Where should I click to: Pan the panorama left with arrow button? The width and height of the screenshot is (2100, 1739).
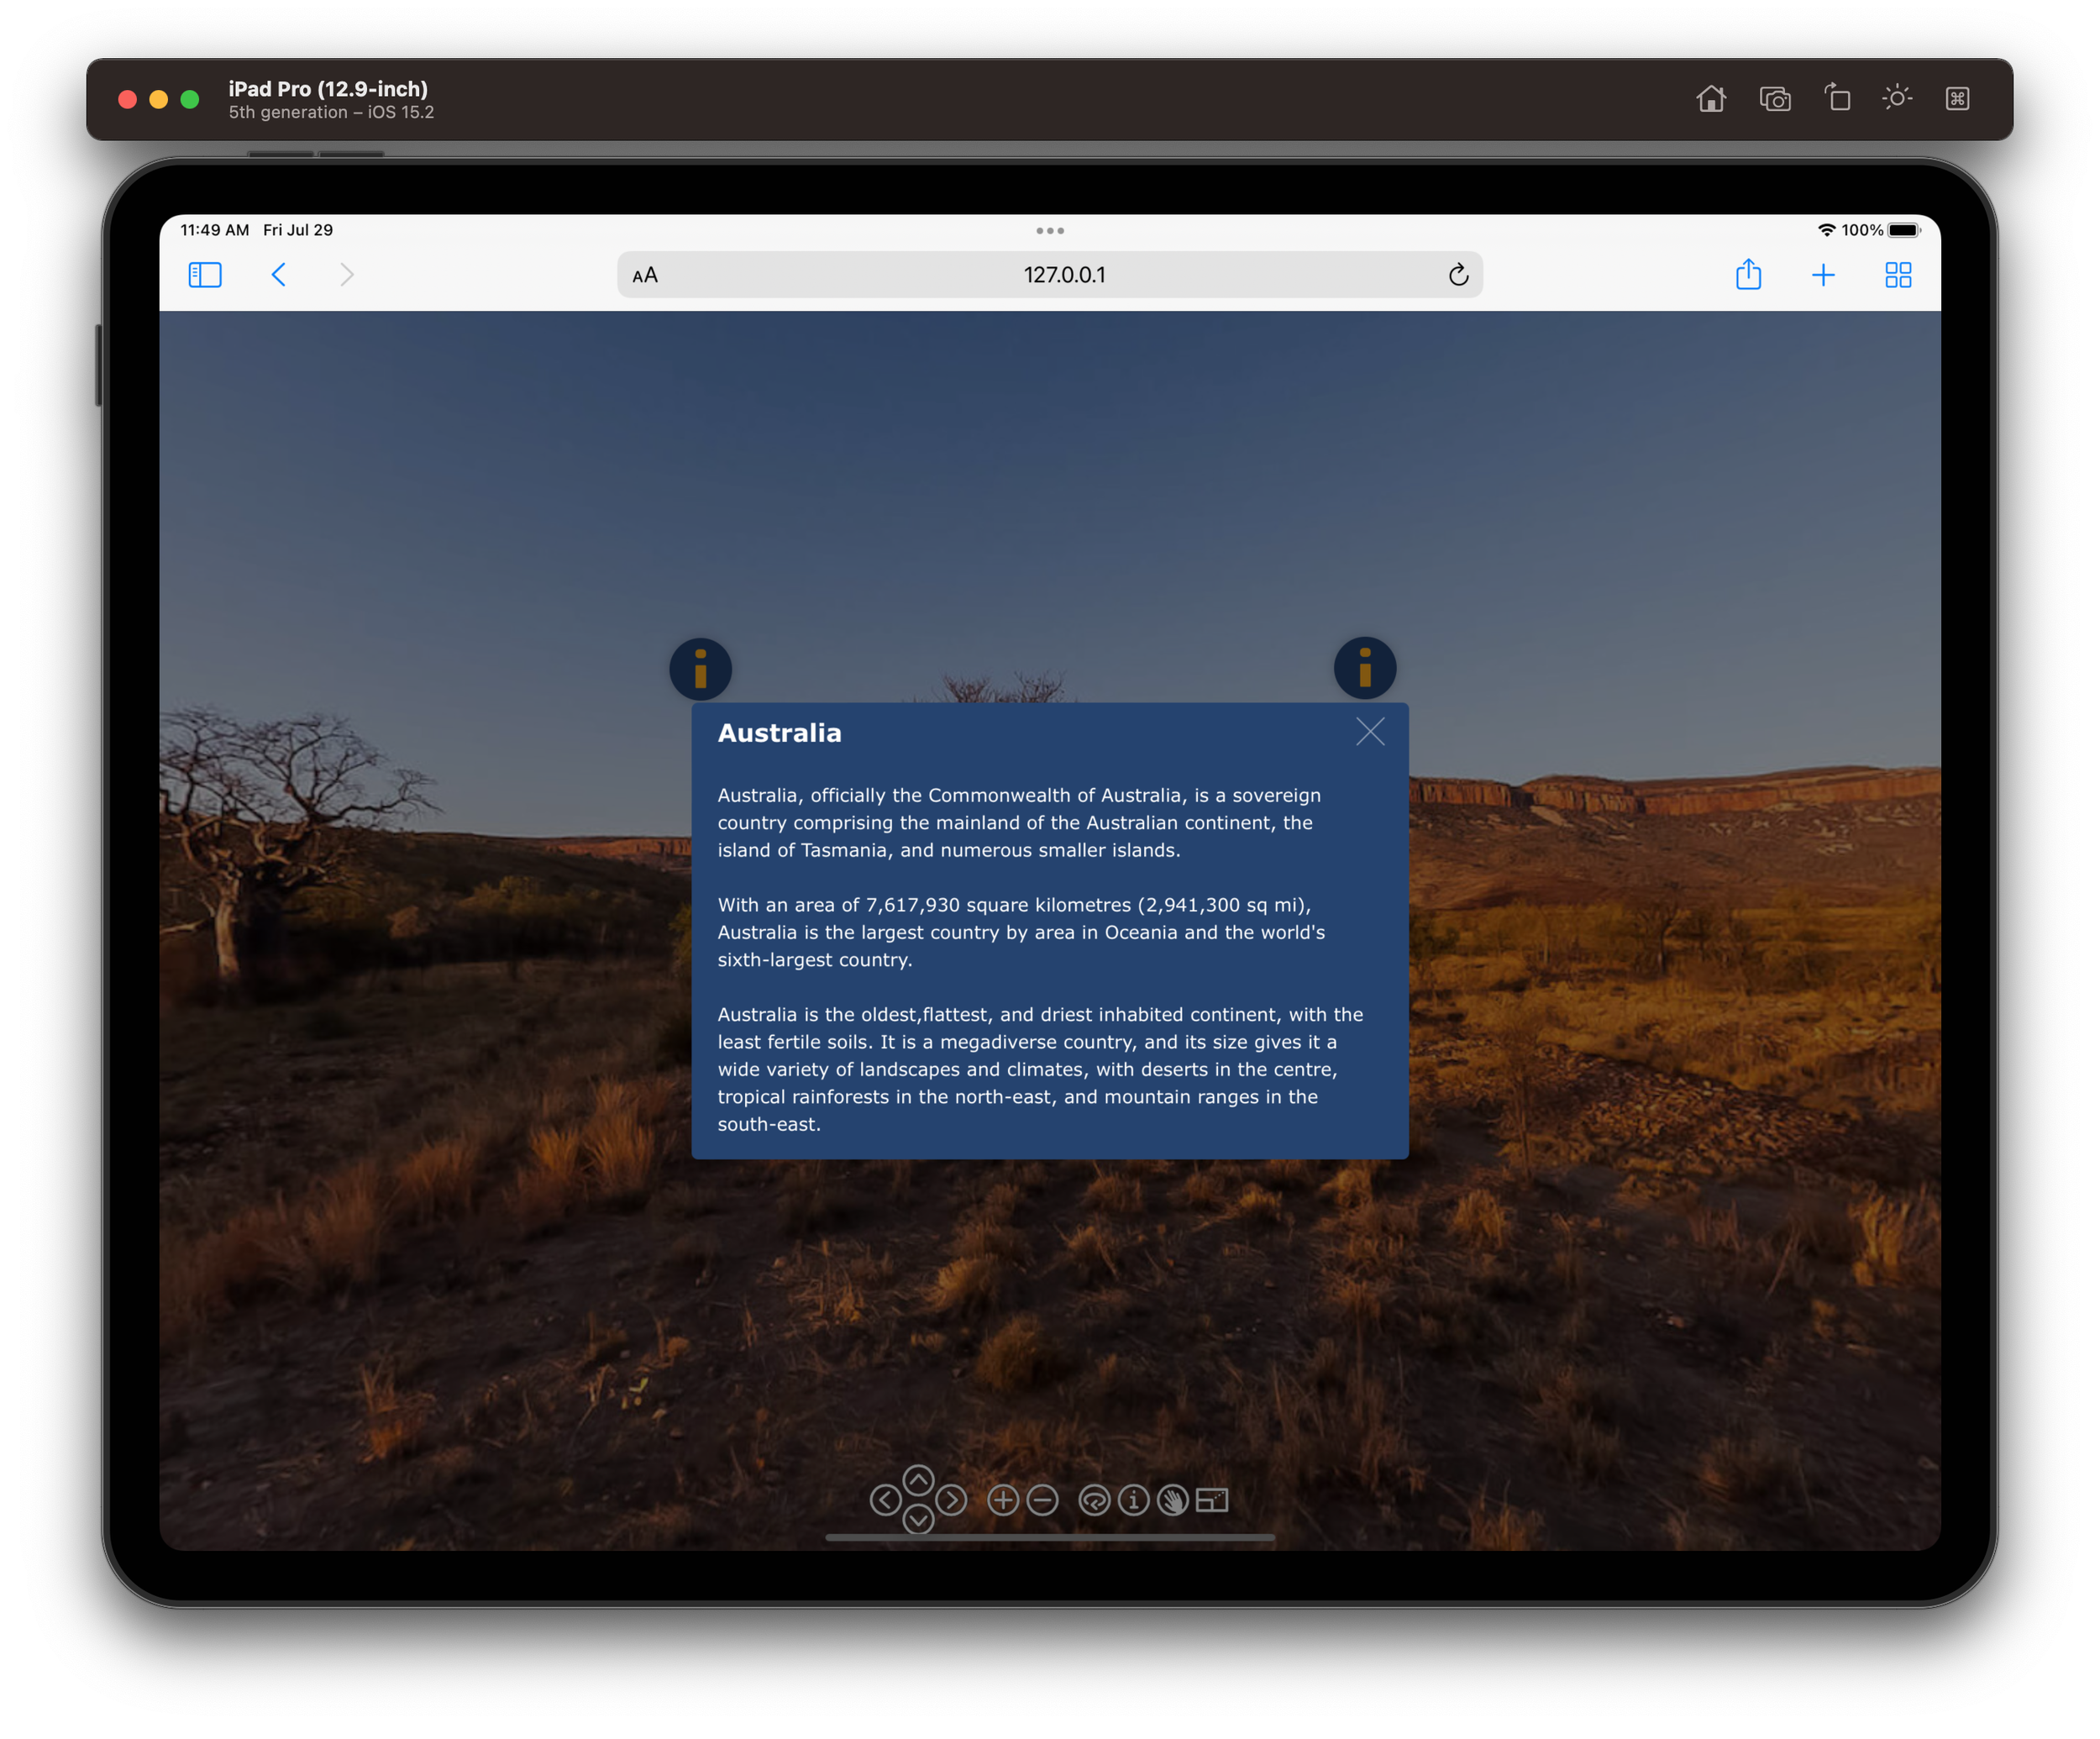(x=885, y=1500)
